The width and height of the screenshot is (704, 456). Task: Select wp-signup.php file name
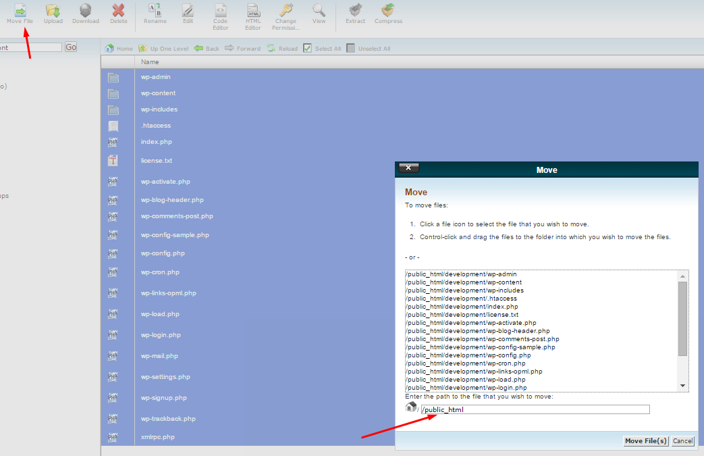click(163, 398)
